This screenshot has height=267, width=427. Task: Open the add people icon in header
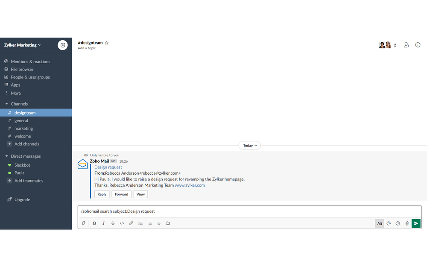407,45
